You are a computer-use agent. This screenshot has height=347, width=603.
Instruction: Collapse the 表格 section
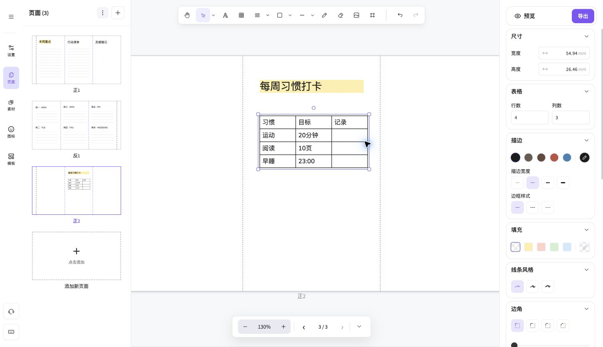(x=587, y=91)
